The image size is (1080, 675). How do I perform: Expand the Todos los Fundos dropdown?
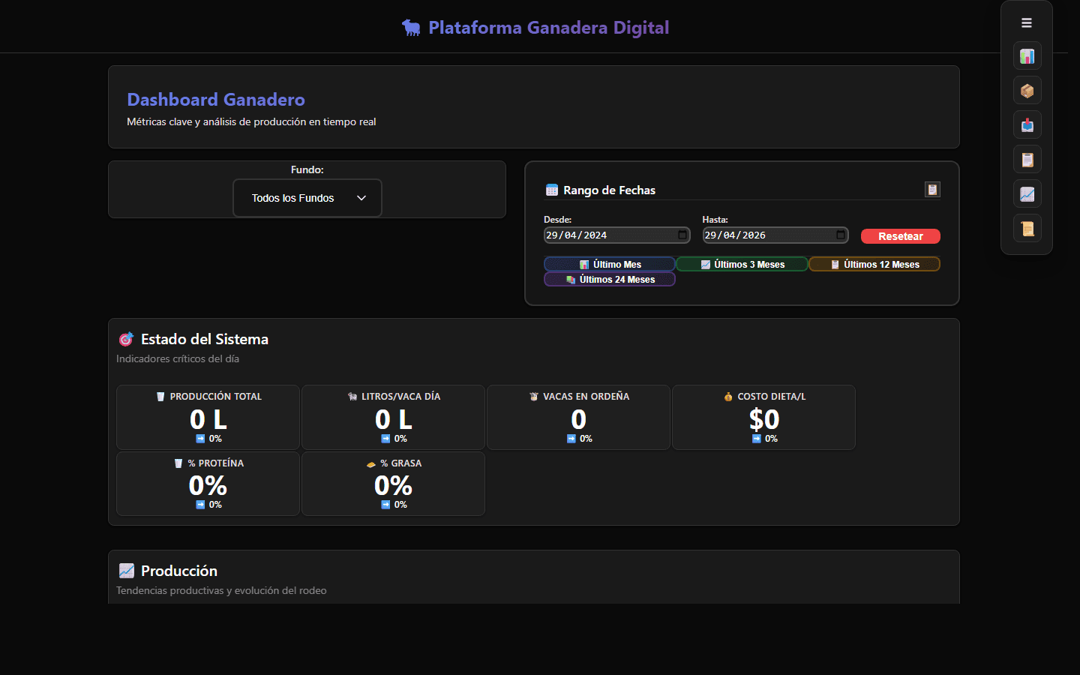(x=307, y=198)
